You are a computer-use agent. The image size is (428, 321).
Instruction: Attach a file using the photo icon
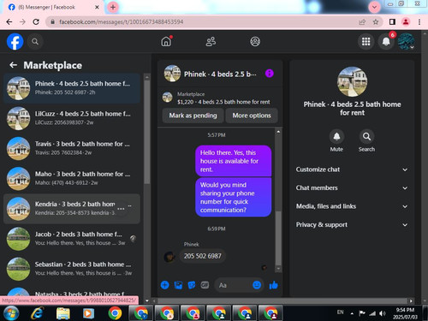tap(178, 285)
